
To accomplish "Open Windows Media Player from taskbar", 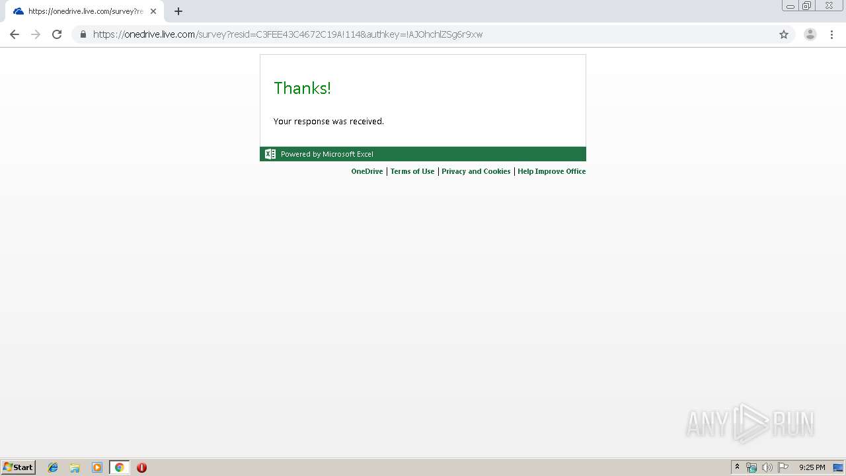I will point(97,467).
